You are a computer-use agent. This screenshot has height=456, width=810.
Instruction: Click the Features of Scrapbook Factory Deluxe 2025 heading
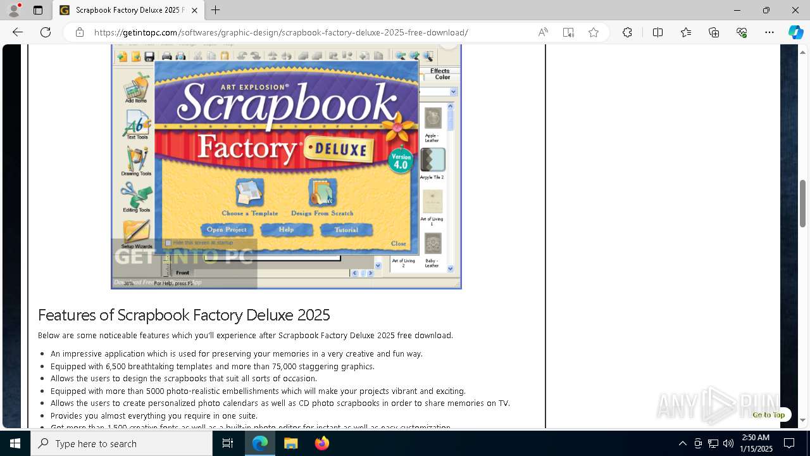[184, 315]
